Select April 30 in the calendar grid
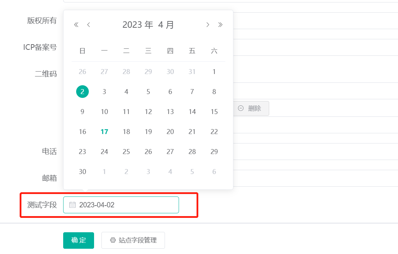398x254 pixels. coord(82,172)
